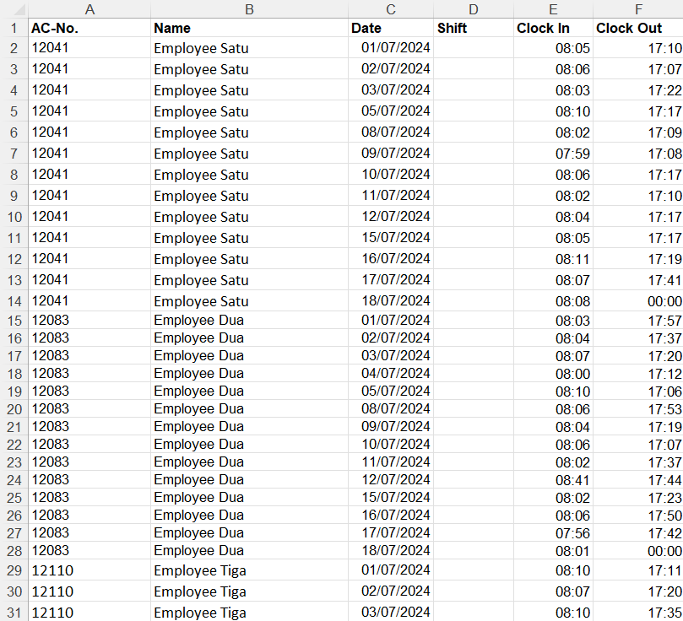Click the 'Clock Out' header cell
Viewport: 683px width, 621px height.
pyautogui.click(x=638, y=28)
